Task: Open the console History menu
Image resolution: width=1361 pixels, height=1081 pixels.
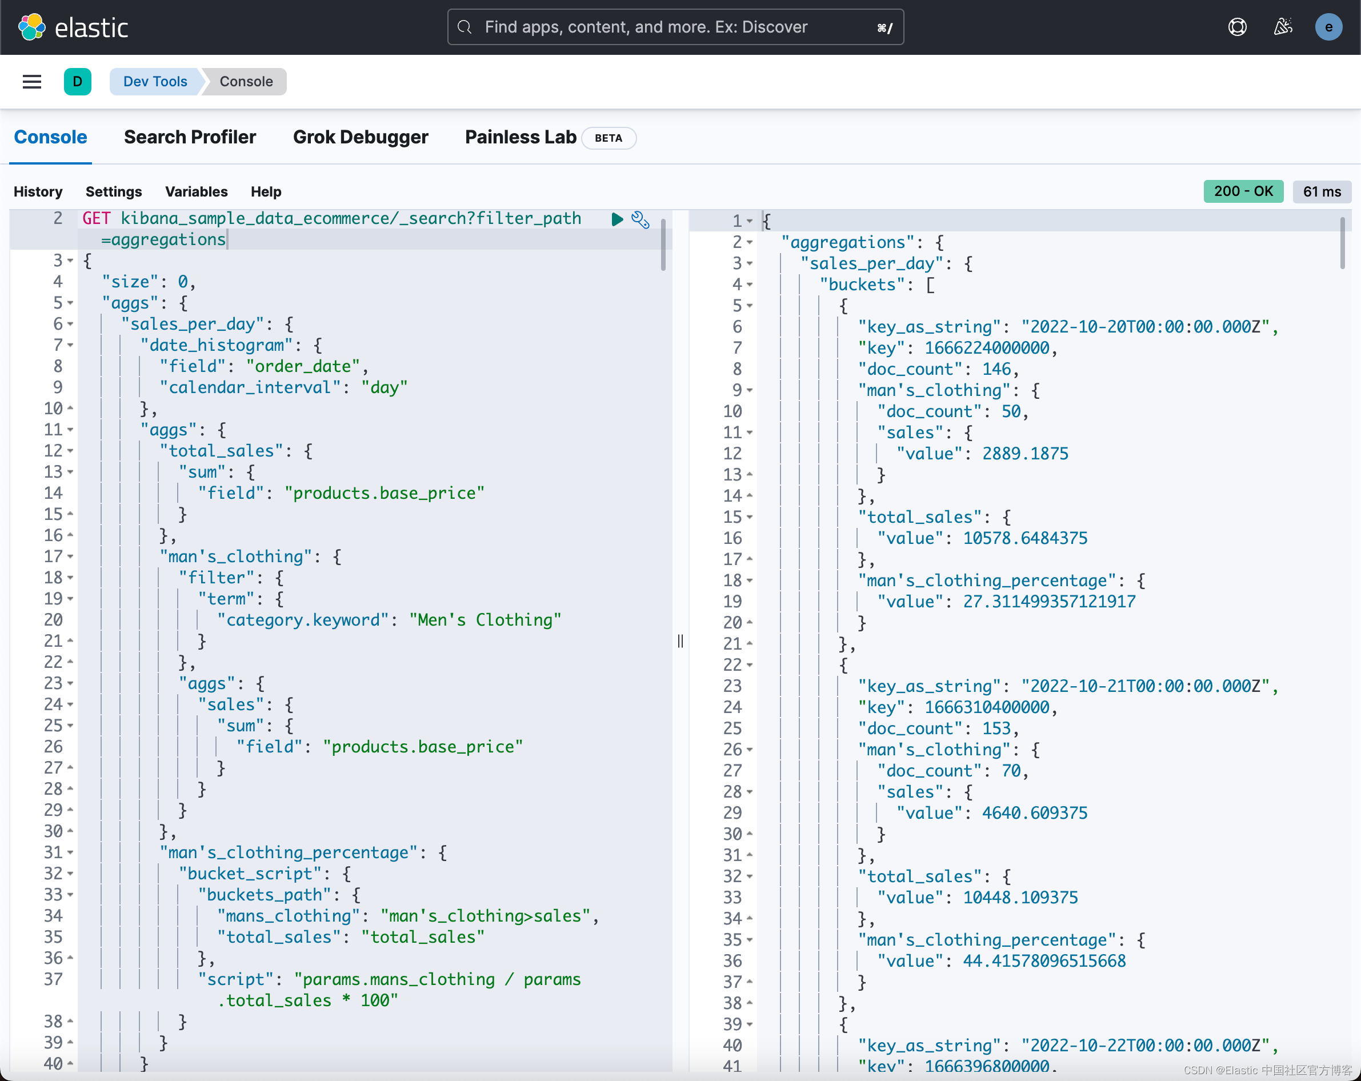Action: 38,191
